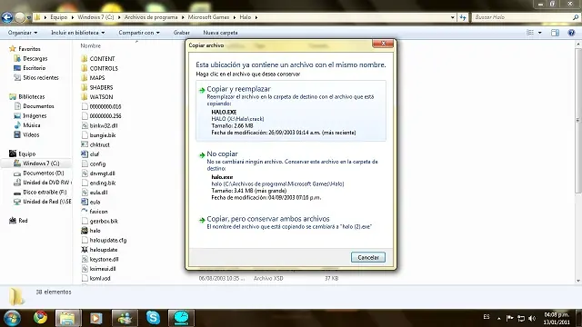Click the Buscar Halo search field

pos(522,17)
